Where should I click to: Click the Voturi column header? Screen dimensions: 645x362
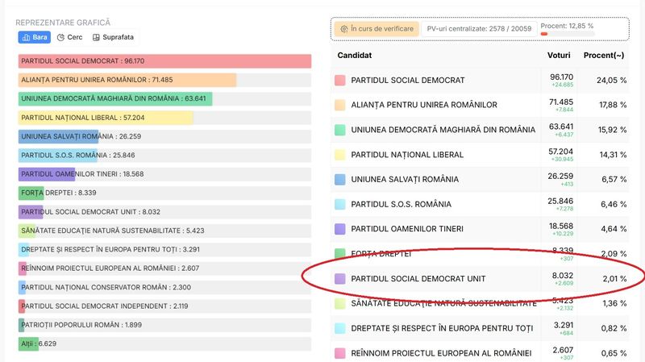coord(559,56)
